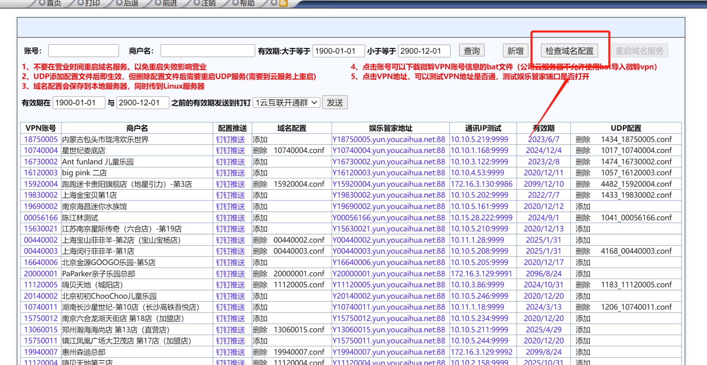Viewport: 707px width, 365px height.
Task: Test IP 10.10.5.219:9999
Action: [x=479, y=139]
